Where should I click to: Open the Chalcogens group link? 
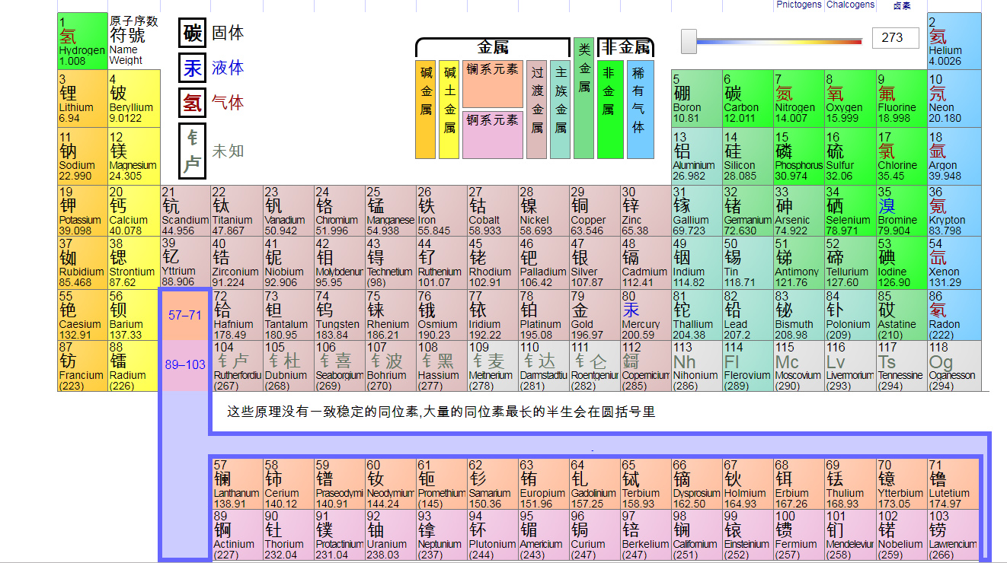pyautogui.click(x=850, y=5)
